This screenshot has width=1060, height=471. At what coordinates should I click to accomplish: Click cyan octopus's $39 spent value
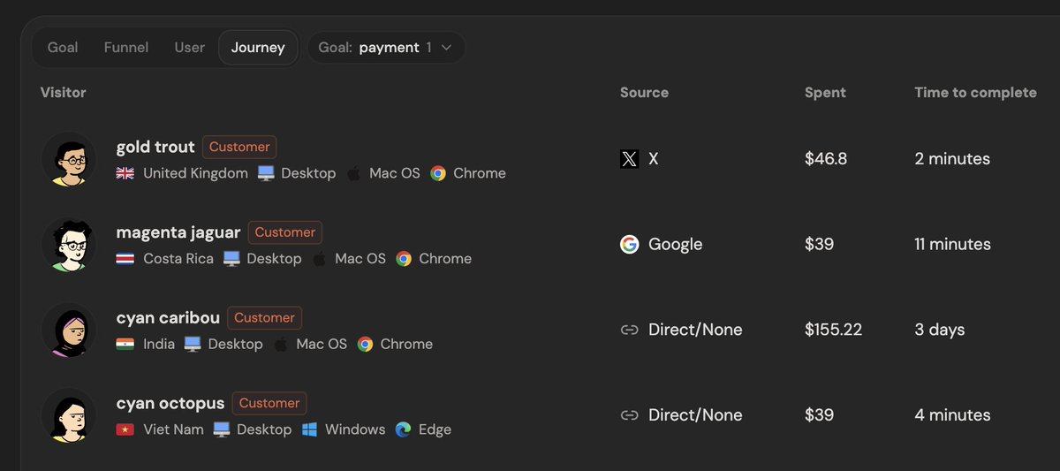click(819, 415)
